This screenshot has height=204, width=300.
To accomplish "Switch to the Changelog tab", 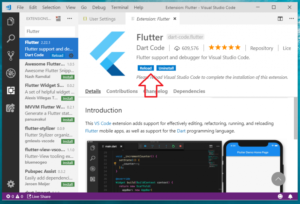I will pyautogui.click(x=155, y=91).
